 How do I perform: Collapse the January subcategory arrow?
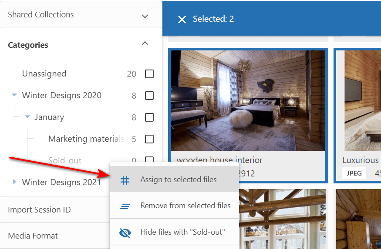tap(27, 117)
